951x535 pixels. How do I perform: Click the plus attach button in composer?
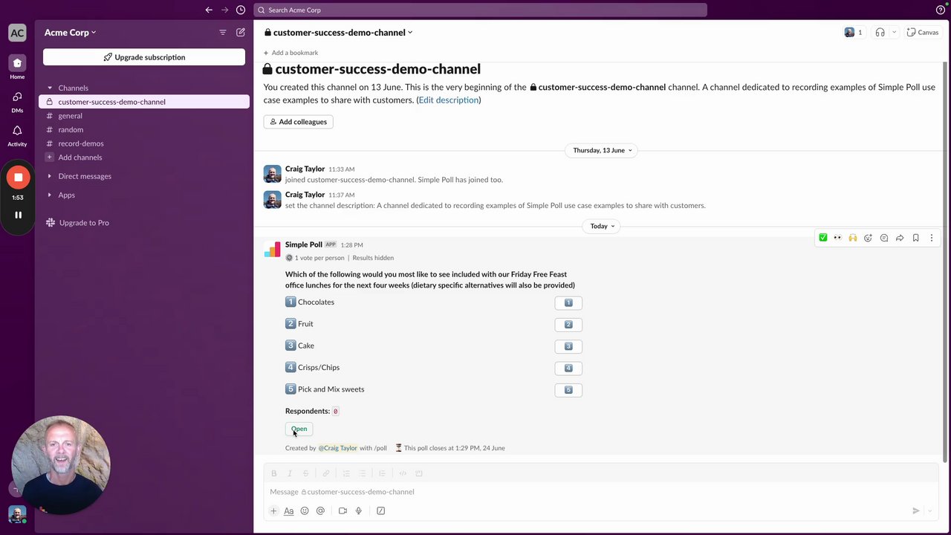click(273, 510)
